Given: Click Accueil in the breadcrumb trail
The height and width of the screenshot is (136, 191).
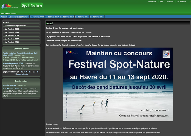Looking at the screenshot, I should pyautogui.click(x=14, y=13).
